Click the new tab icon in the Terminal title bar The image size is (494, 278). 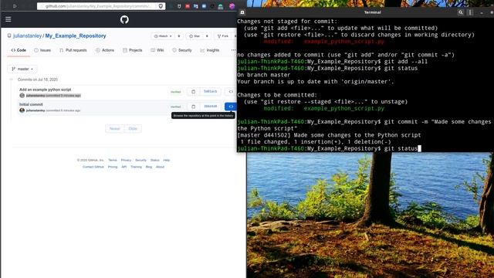(242, 12)
